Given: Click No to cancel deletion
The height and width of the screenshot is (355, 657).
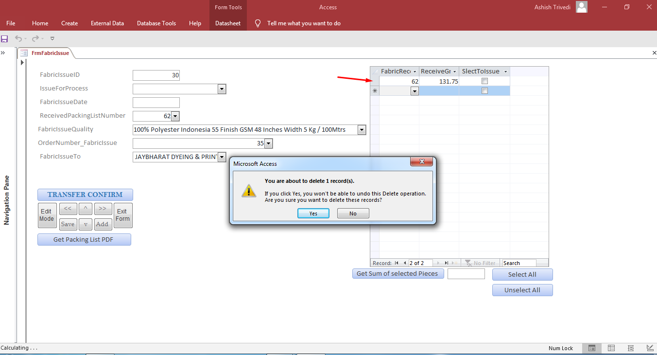Looking at the screenshot, I should pyautogui.click(x=353, y=213).
